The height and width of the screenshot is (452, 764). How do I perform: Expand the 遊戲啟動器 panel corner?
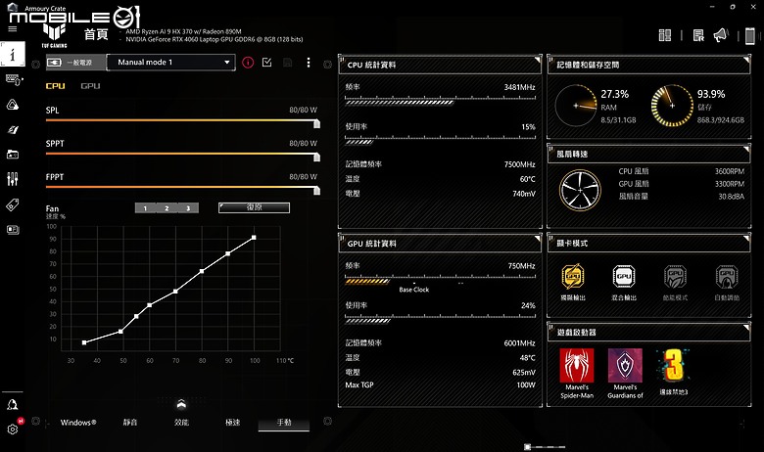pos(746,328)
